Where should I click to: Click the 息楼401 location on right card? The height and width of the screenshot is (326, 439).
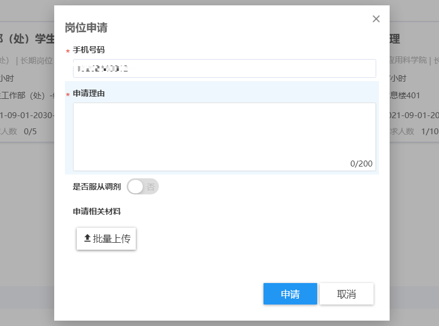tap(405, 96)
